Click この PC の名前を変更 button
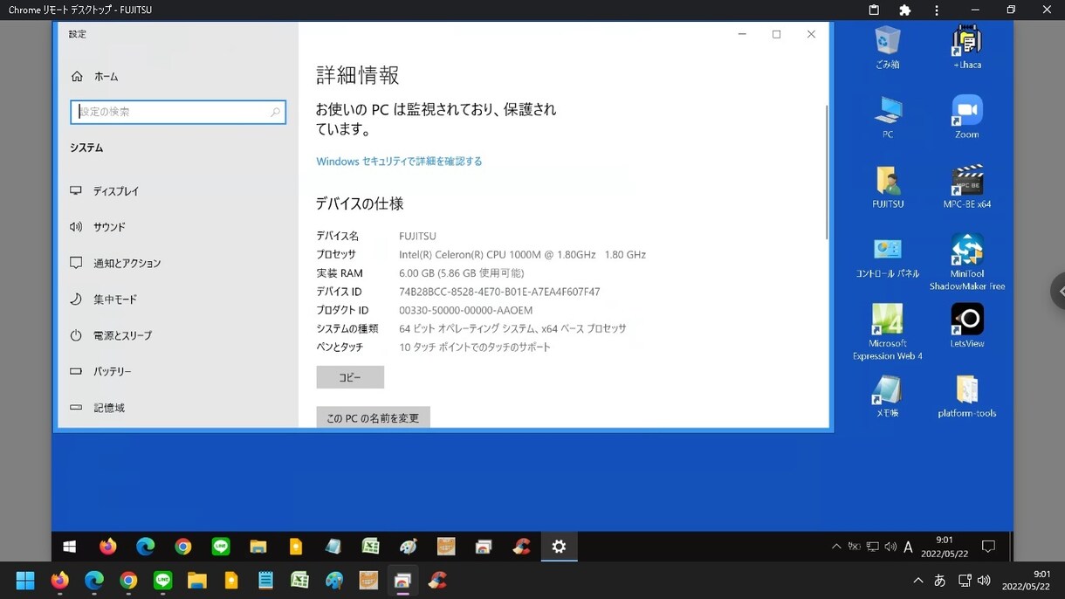Screen dimensions: 1065x599 pos(373,417)
